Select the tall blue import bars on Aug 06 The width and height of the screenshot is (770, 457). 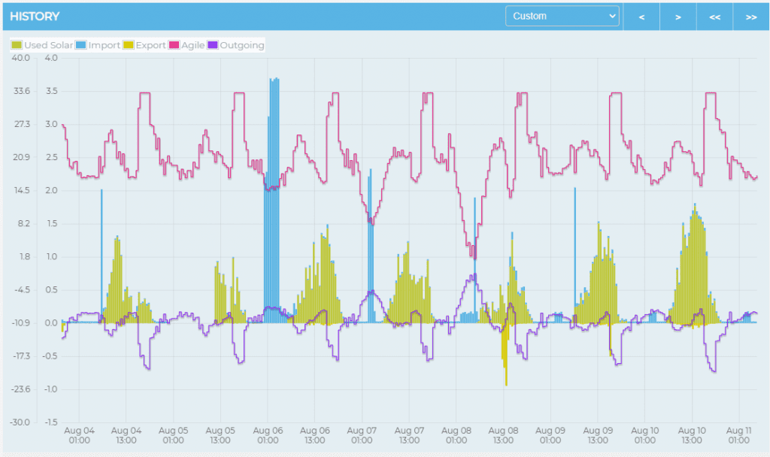(272, 188)
